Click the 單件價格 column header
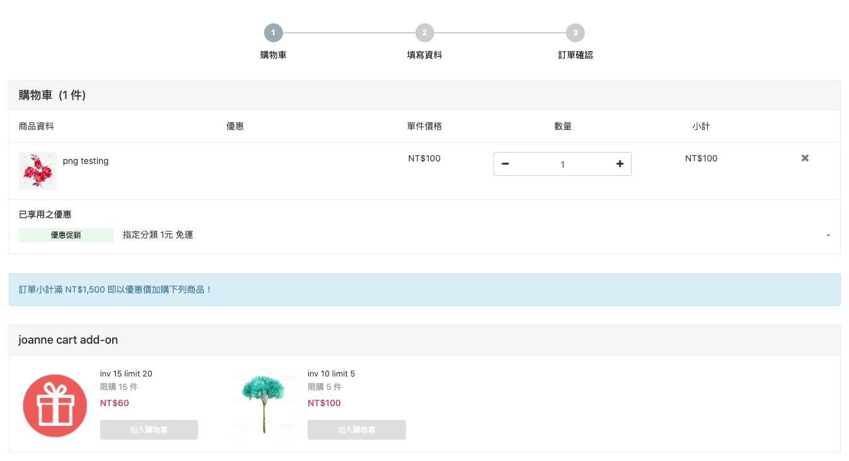Viewport: 849px width, 461px height. 425,126
